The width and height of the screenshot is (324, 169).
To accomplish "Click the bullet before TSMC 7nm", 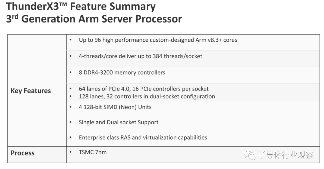I will tap(70, 152).
